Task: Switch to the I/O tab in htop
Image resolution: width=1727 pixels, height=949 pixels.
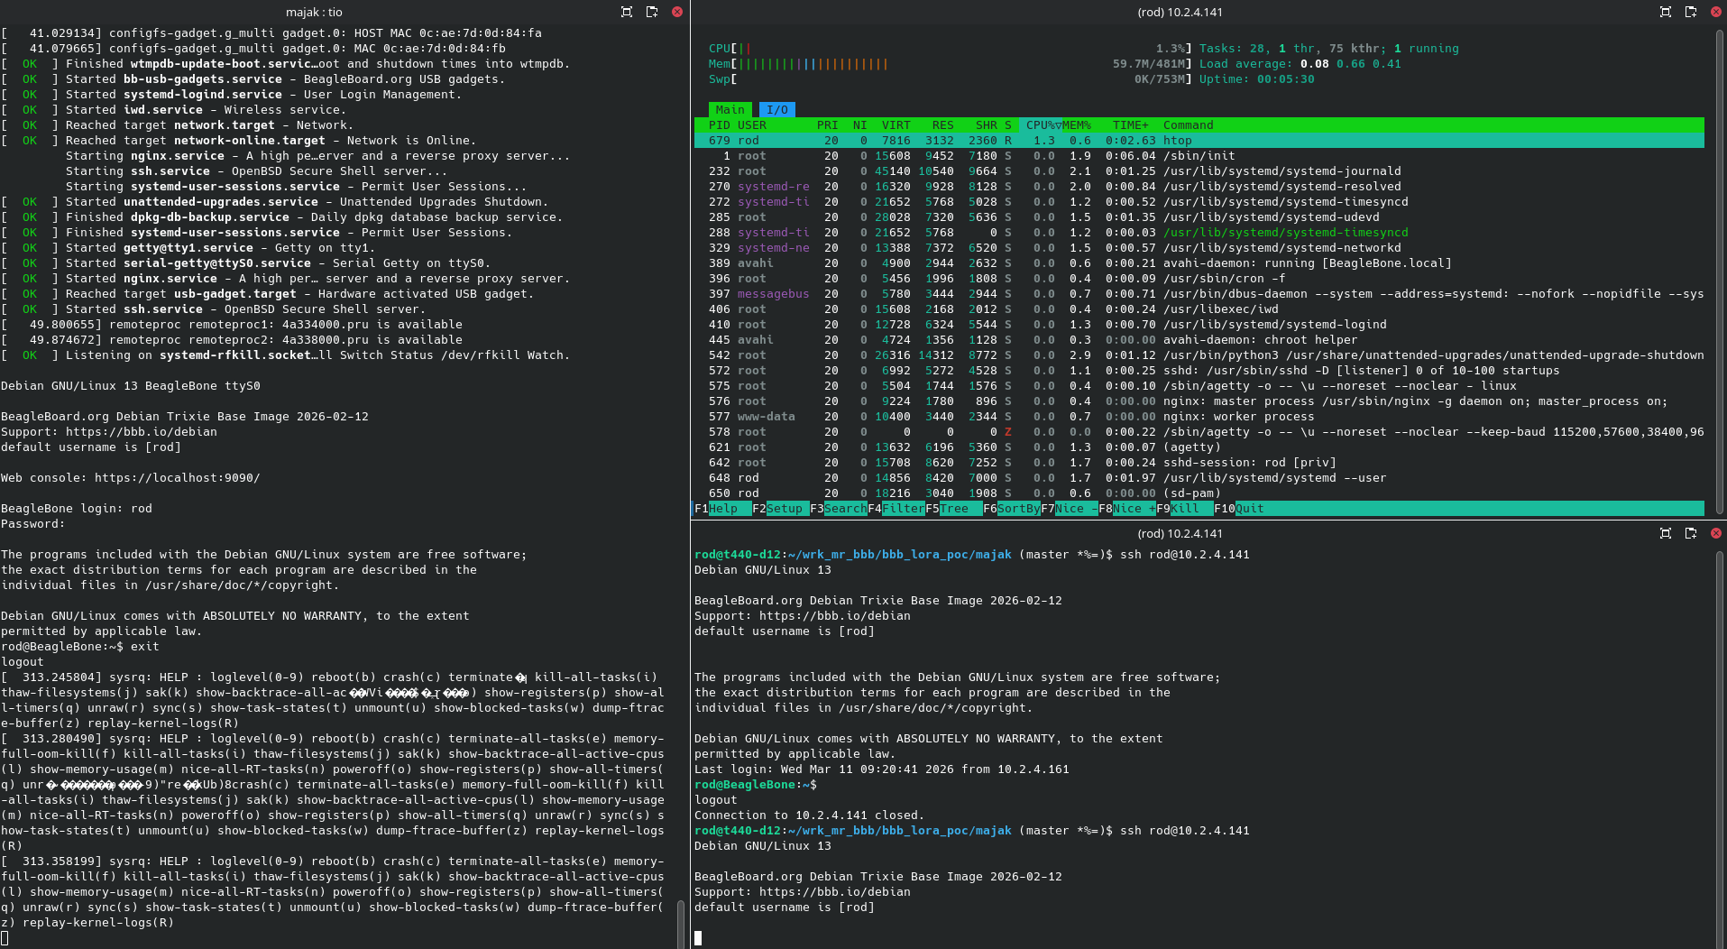Action: click(x=776, y=110)
